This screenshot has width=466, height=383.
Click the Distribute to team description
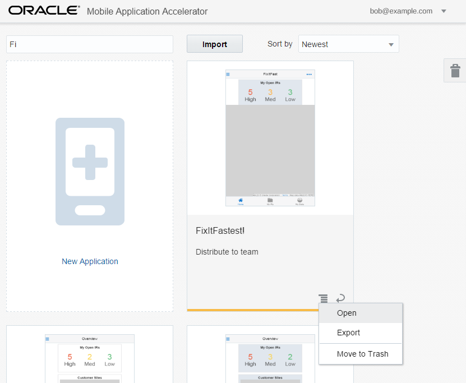click(227, 252)
